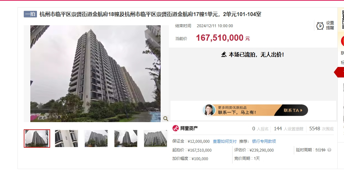Open the 查看如何支付 link
Viewport: 344px width, 172px height.
point(225,141)
